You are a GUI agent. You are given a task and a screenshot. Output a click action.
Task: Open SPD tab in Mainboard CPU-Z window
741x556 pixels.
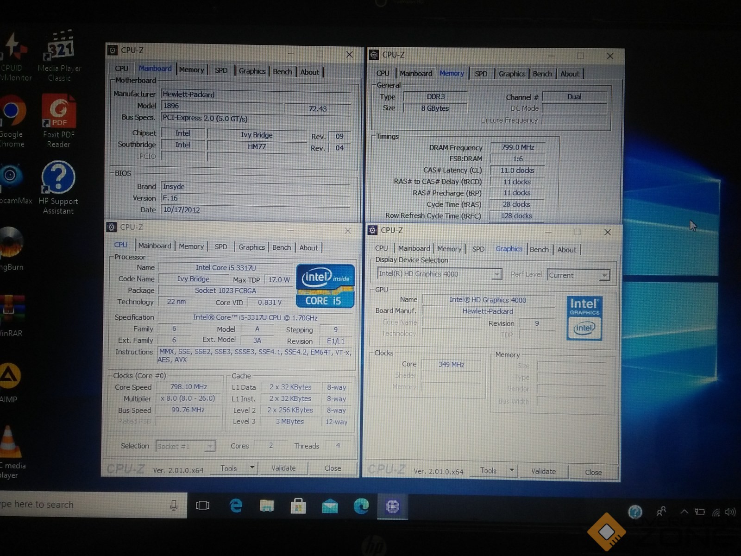coord(221,70)
